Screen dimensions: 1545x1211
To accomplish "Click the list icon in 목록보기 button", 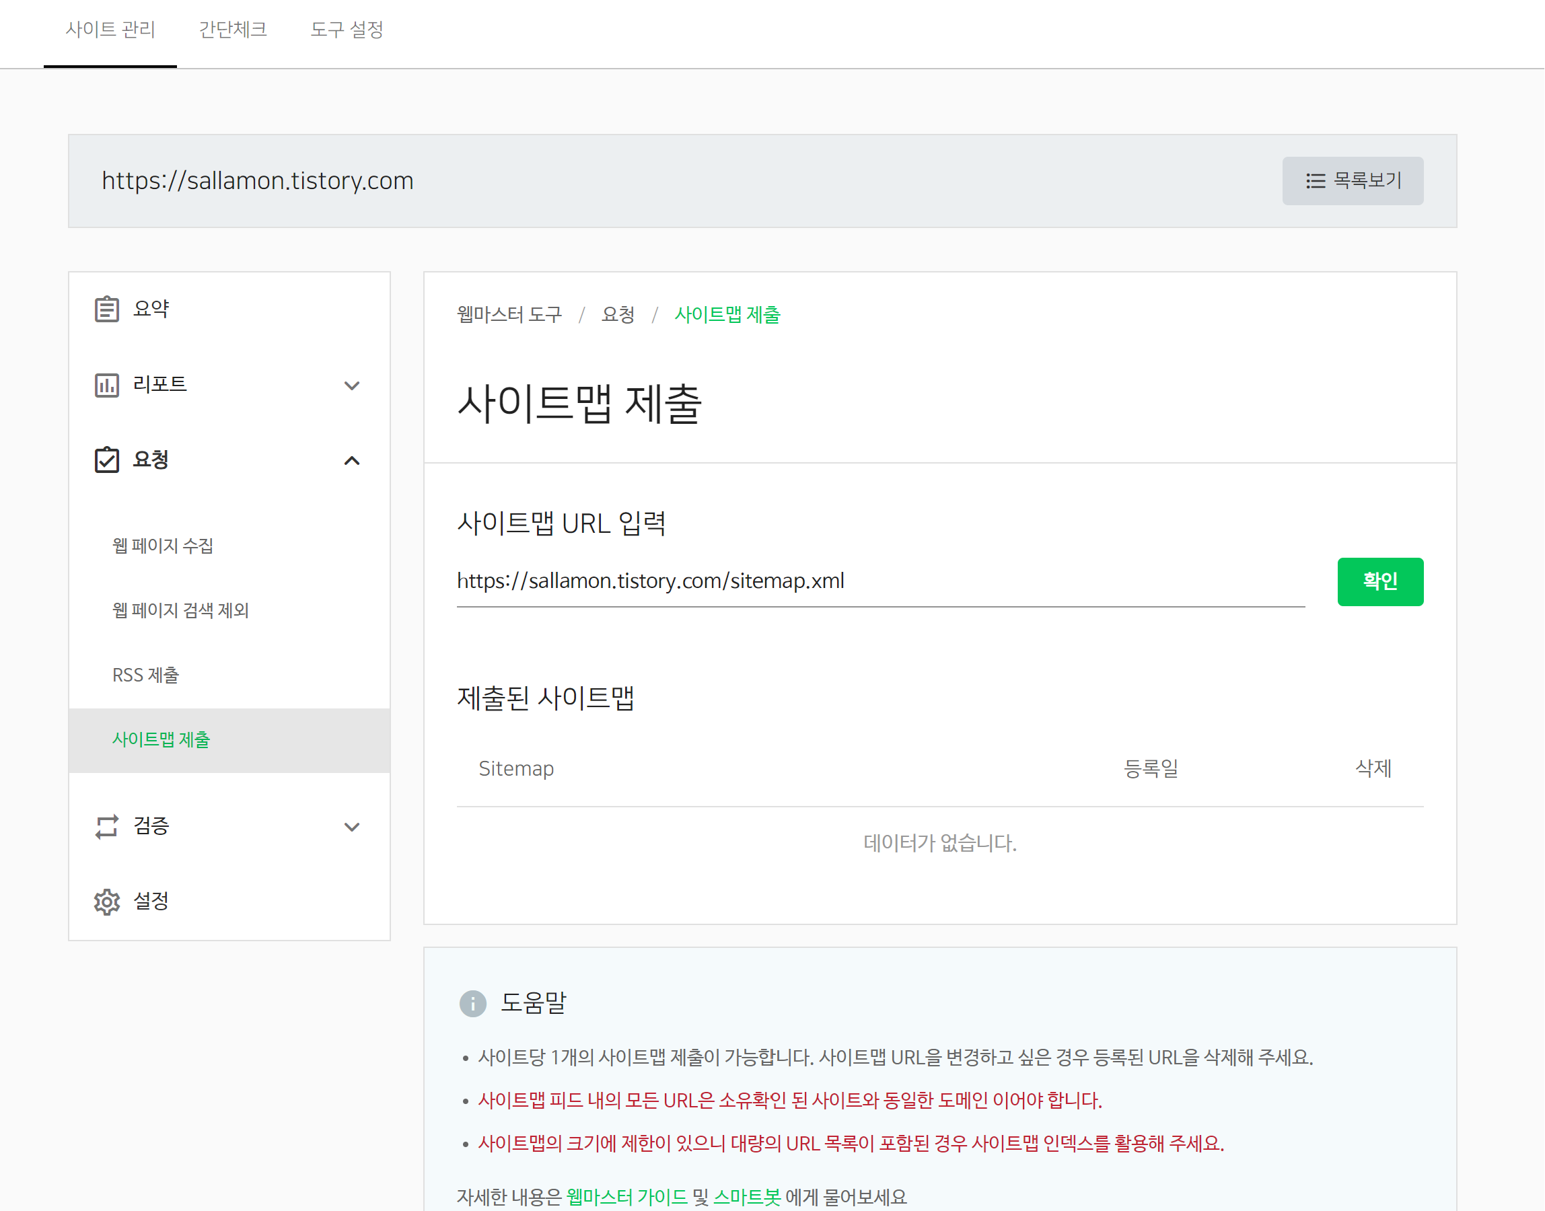I will click(x=1316, y=181).
